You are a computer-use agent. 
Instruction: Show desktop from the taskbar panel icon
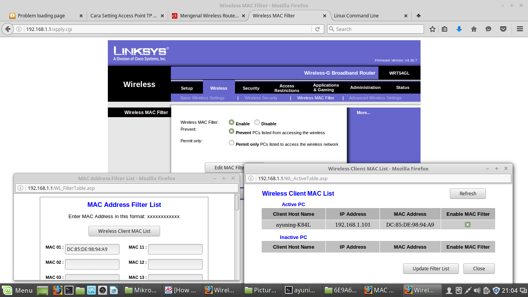[x=43, y=290]
